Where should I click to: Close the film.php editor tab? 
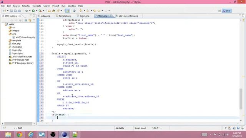(110, 16)
